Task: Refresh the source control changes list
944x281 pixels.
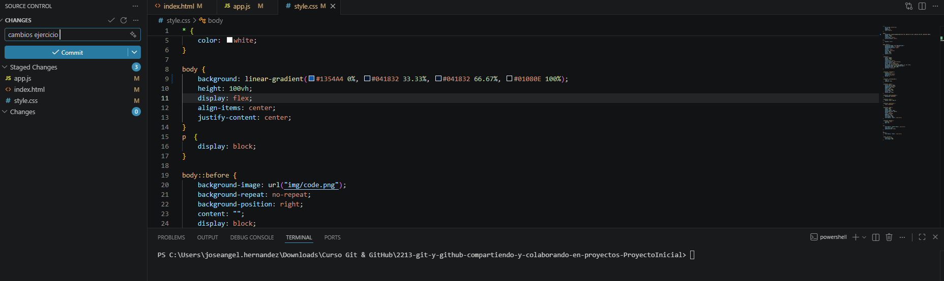Action: click(x=124, y=20)
